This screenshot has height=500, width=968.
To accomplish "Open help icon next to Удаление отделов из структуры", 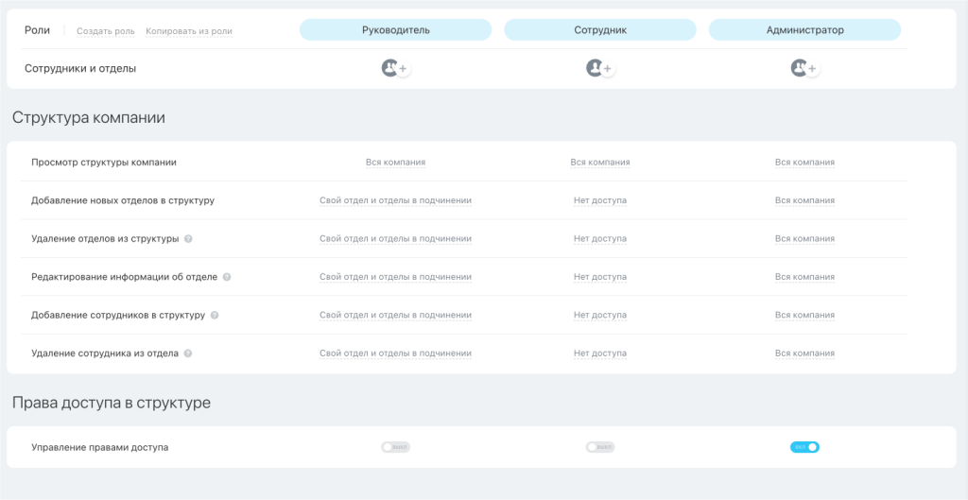I will pos(188,239).
